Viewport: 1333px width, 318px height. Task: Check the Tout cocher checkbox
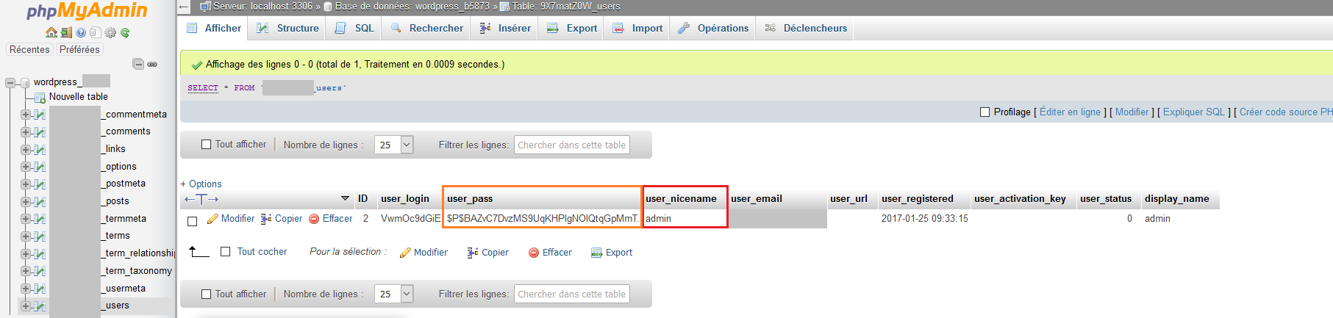[x=226, y=252]
